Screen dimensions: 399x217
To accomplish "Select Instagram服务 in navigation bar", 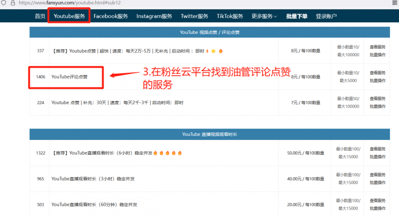I will click(154, 16).
